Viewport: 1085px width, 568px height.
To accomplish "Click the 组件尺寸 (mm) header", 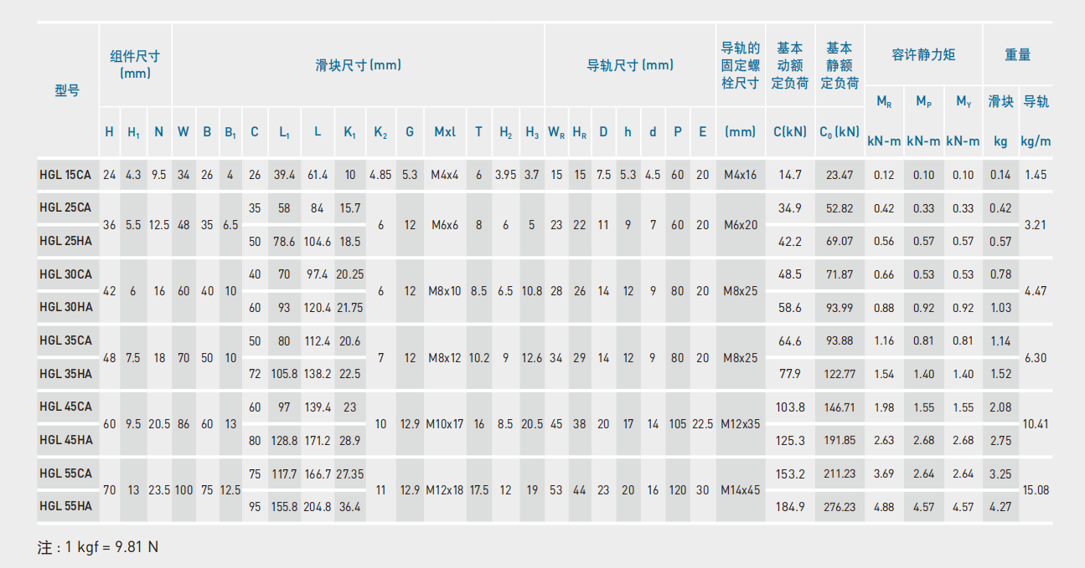I will (x=135, y=64).
